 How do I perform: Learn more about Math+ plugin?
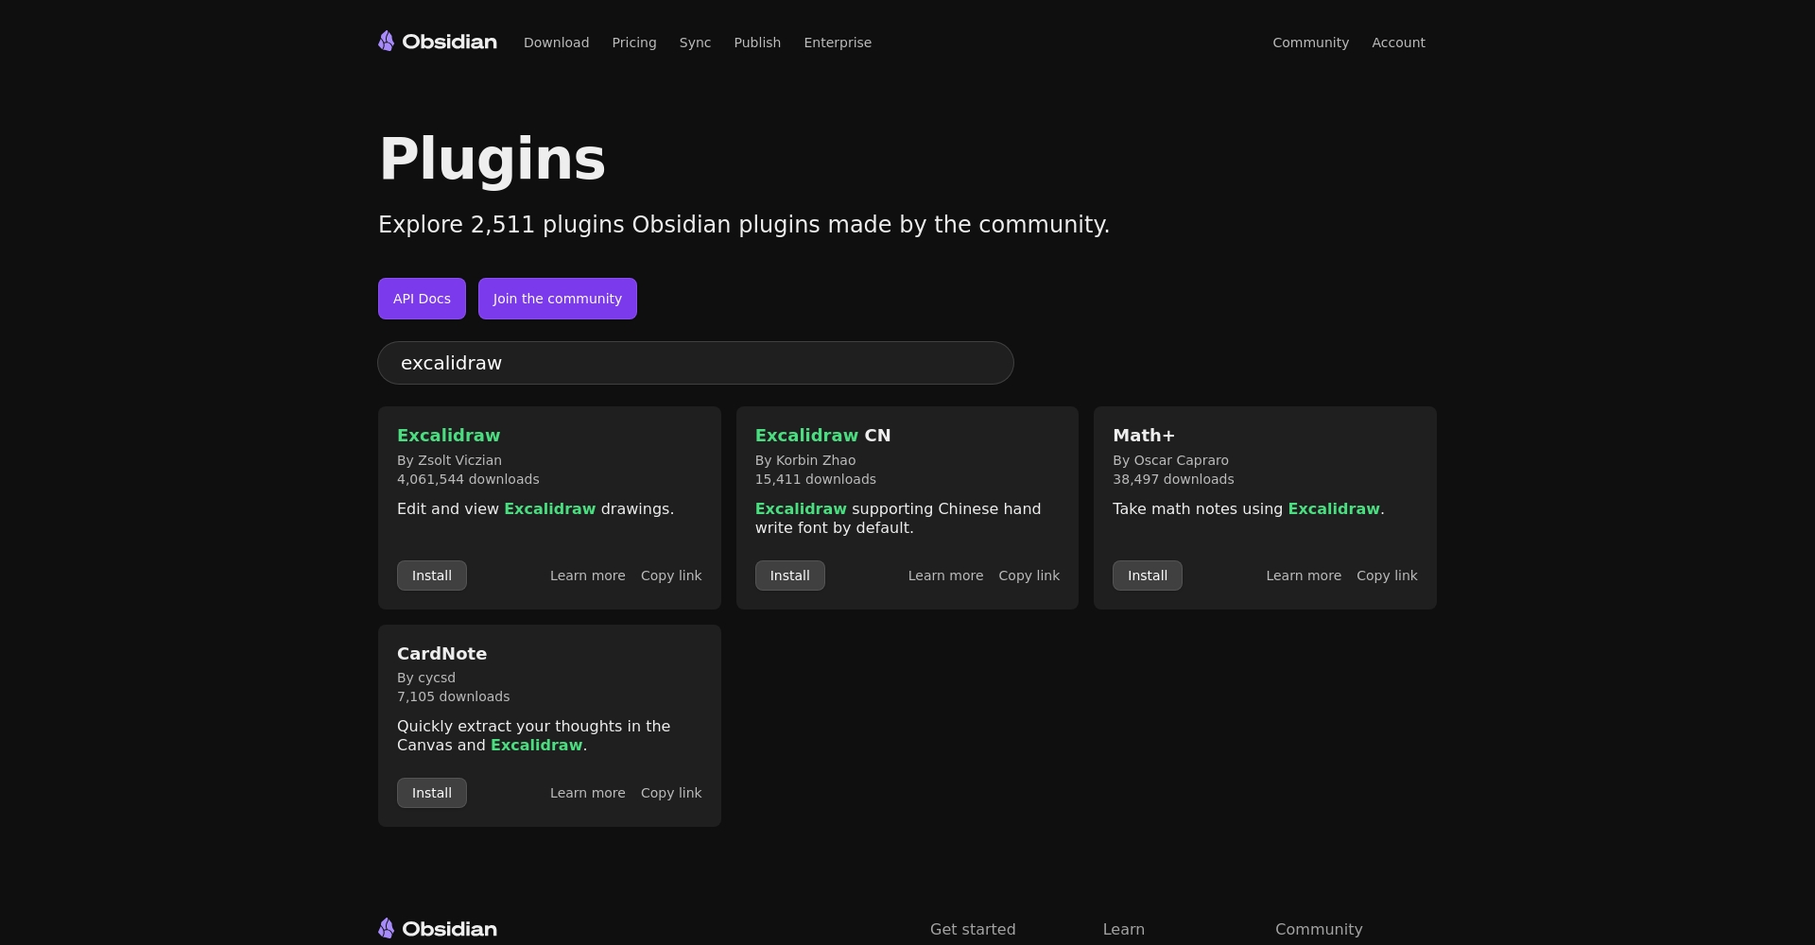[x=1304, y=576]
